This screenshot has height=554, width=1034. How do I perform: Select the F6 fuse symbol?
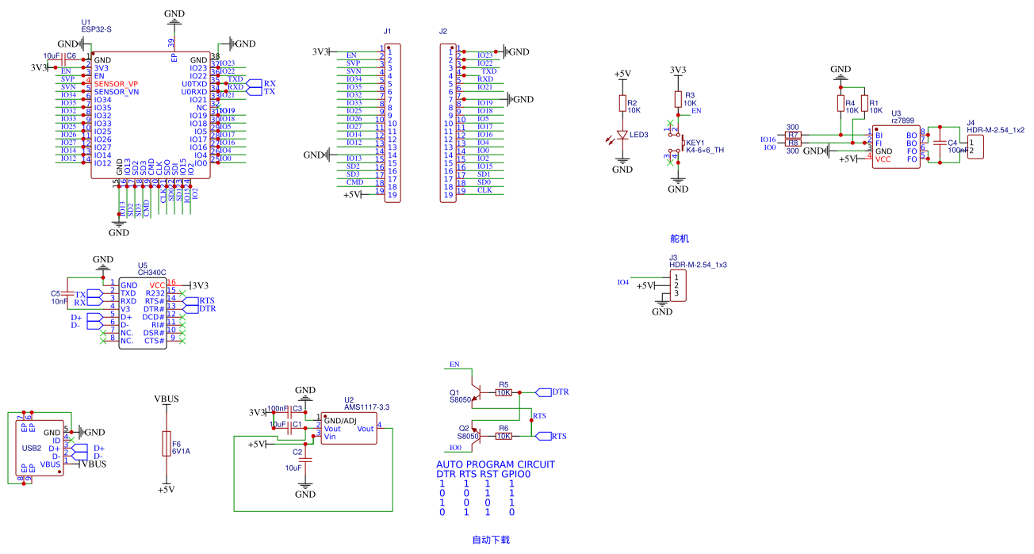166,444
